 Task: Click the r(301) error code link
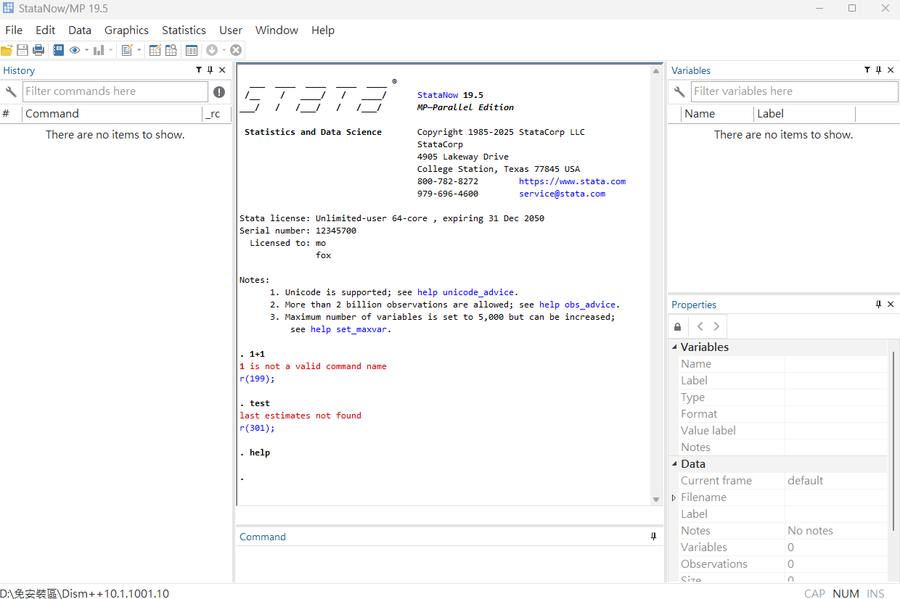tap(255, 428)
